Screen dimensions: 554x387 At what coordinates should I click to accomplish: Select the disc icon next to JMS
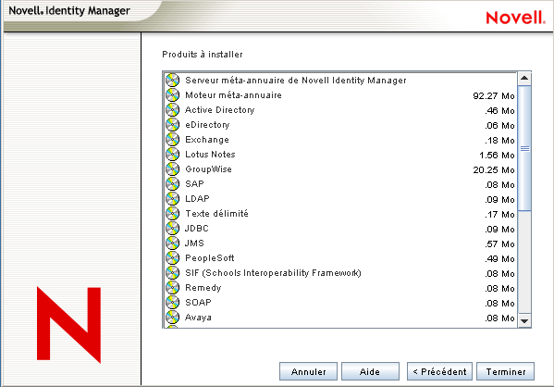pyautogui.click(x=172, y=243)
